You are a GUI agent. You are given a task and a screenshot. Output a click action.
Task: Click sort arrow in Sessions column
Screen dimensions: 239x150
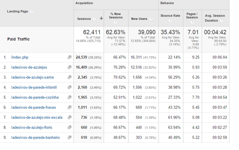[x=101, y=19]
